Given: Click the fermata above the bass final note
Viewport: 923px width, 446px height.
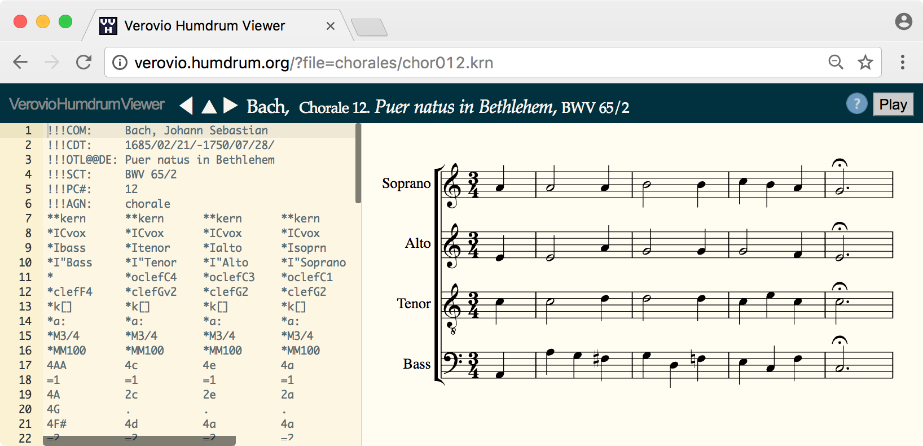Looking at the screenshot, I should 840,340.
